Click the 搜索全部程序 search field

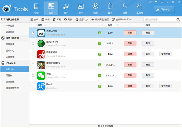(161, 19)
